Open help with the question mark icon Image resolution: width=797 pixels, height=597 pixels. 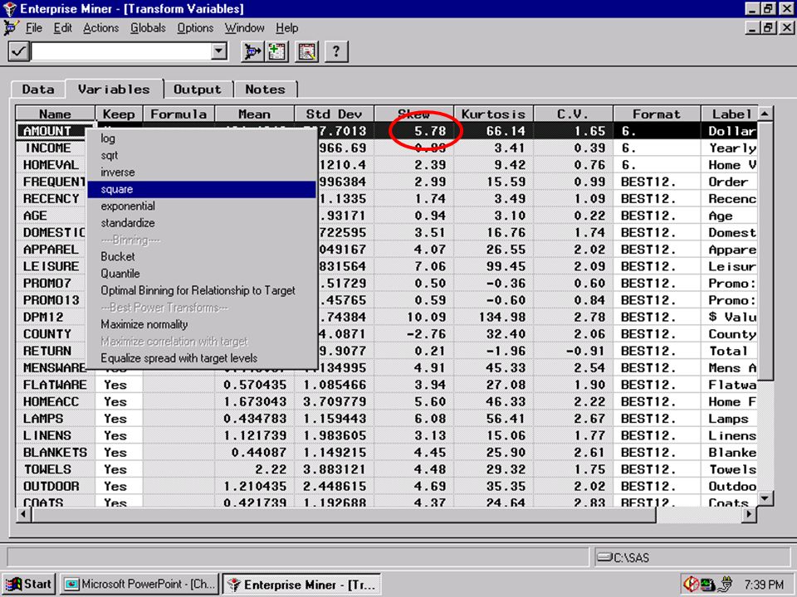click(336, 51)
